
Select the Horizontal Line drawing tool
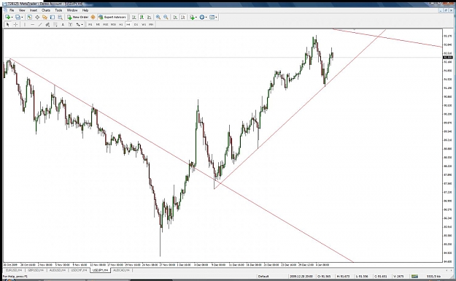[x=33, y=24]
